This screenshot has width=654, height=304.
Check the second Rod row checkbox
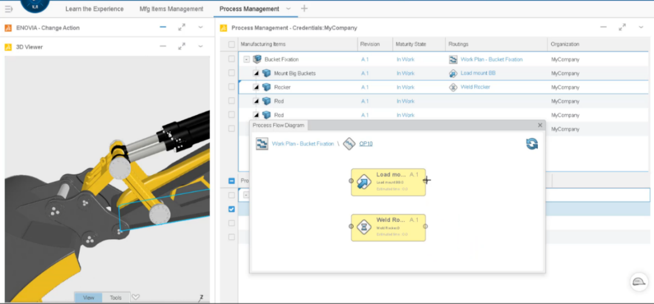(231, 114)
